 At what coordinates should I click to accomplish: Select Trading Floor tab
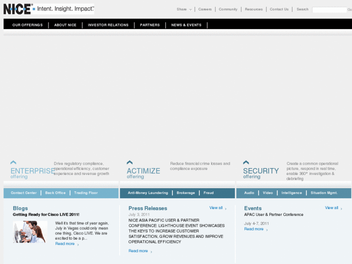click(x=86, y=193)
